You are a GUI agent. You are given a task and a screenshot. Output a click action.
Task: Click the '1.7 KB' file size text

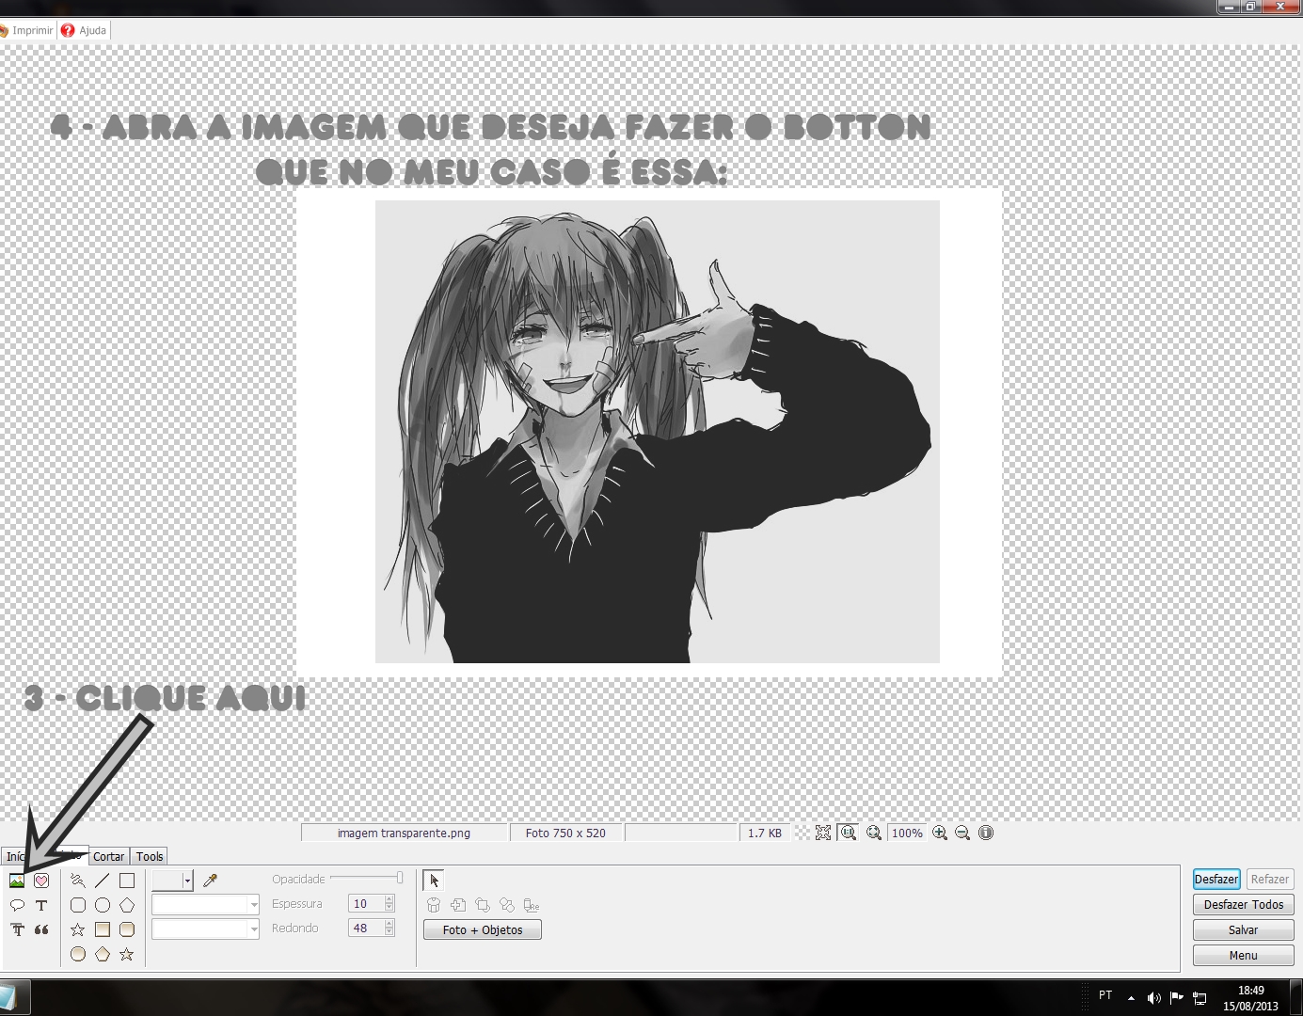click(765, 833)
